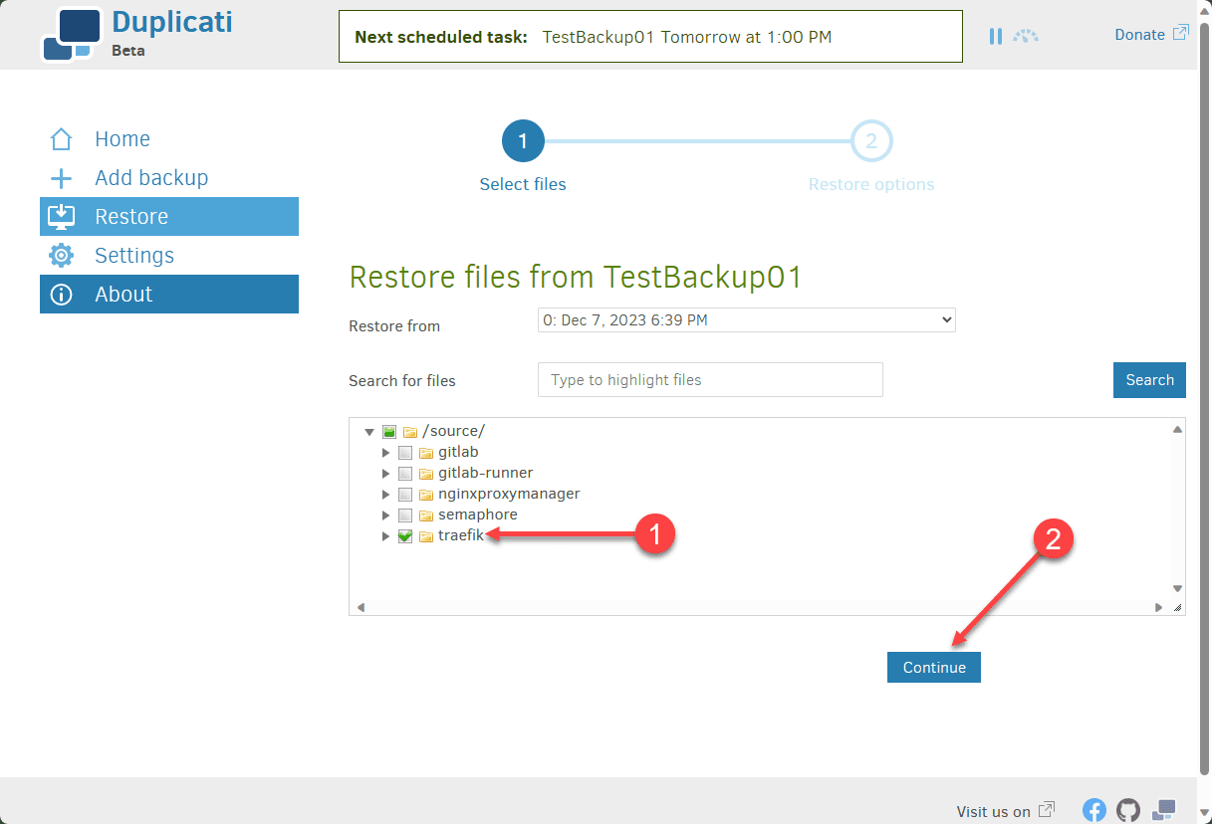Check the gitlab folder checkbox
Viewport: 1212px width, 824px height.
(405, 453)
